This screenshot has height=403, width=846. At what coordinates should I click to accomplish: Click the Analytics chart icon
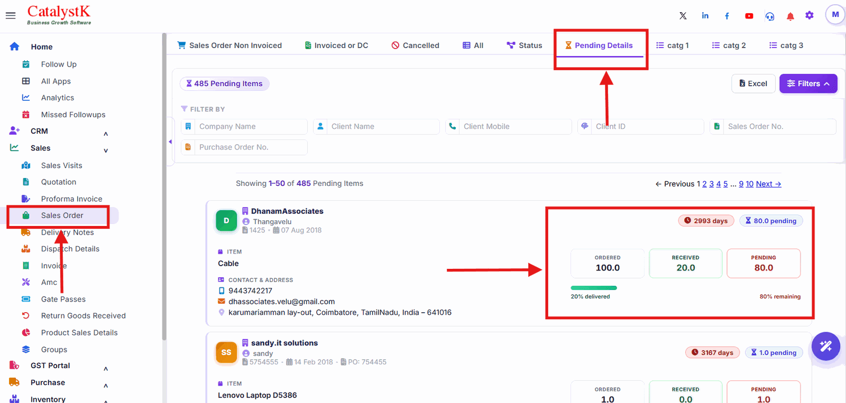pos(26,98)
